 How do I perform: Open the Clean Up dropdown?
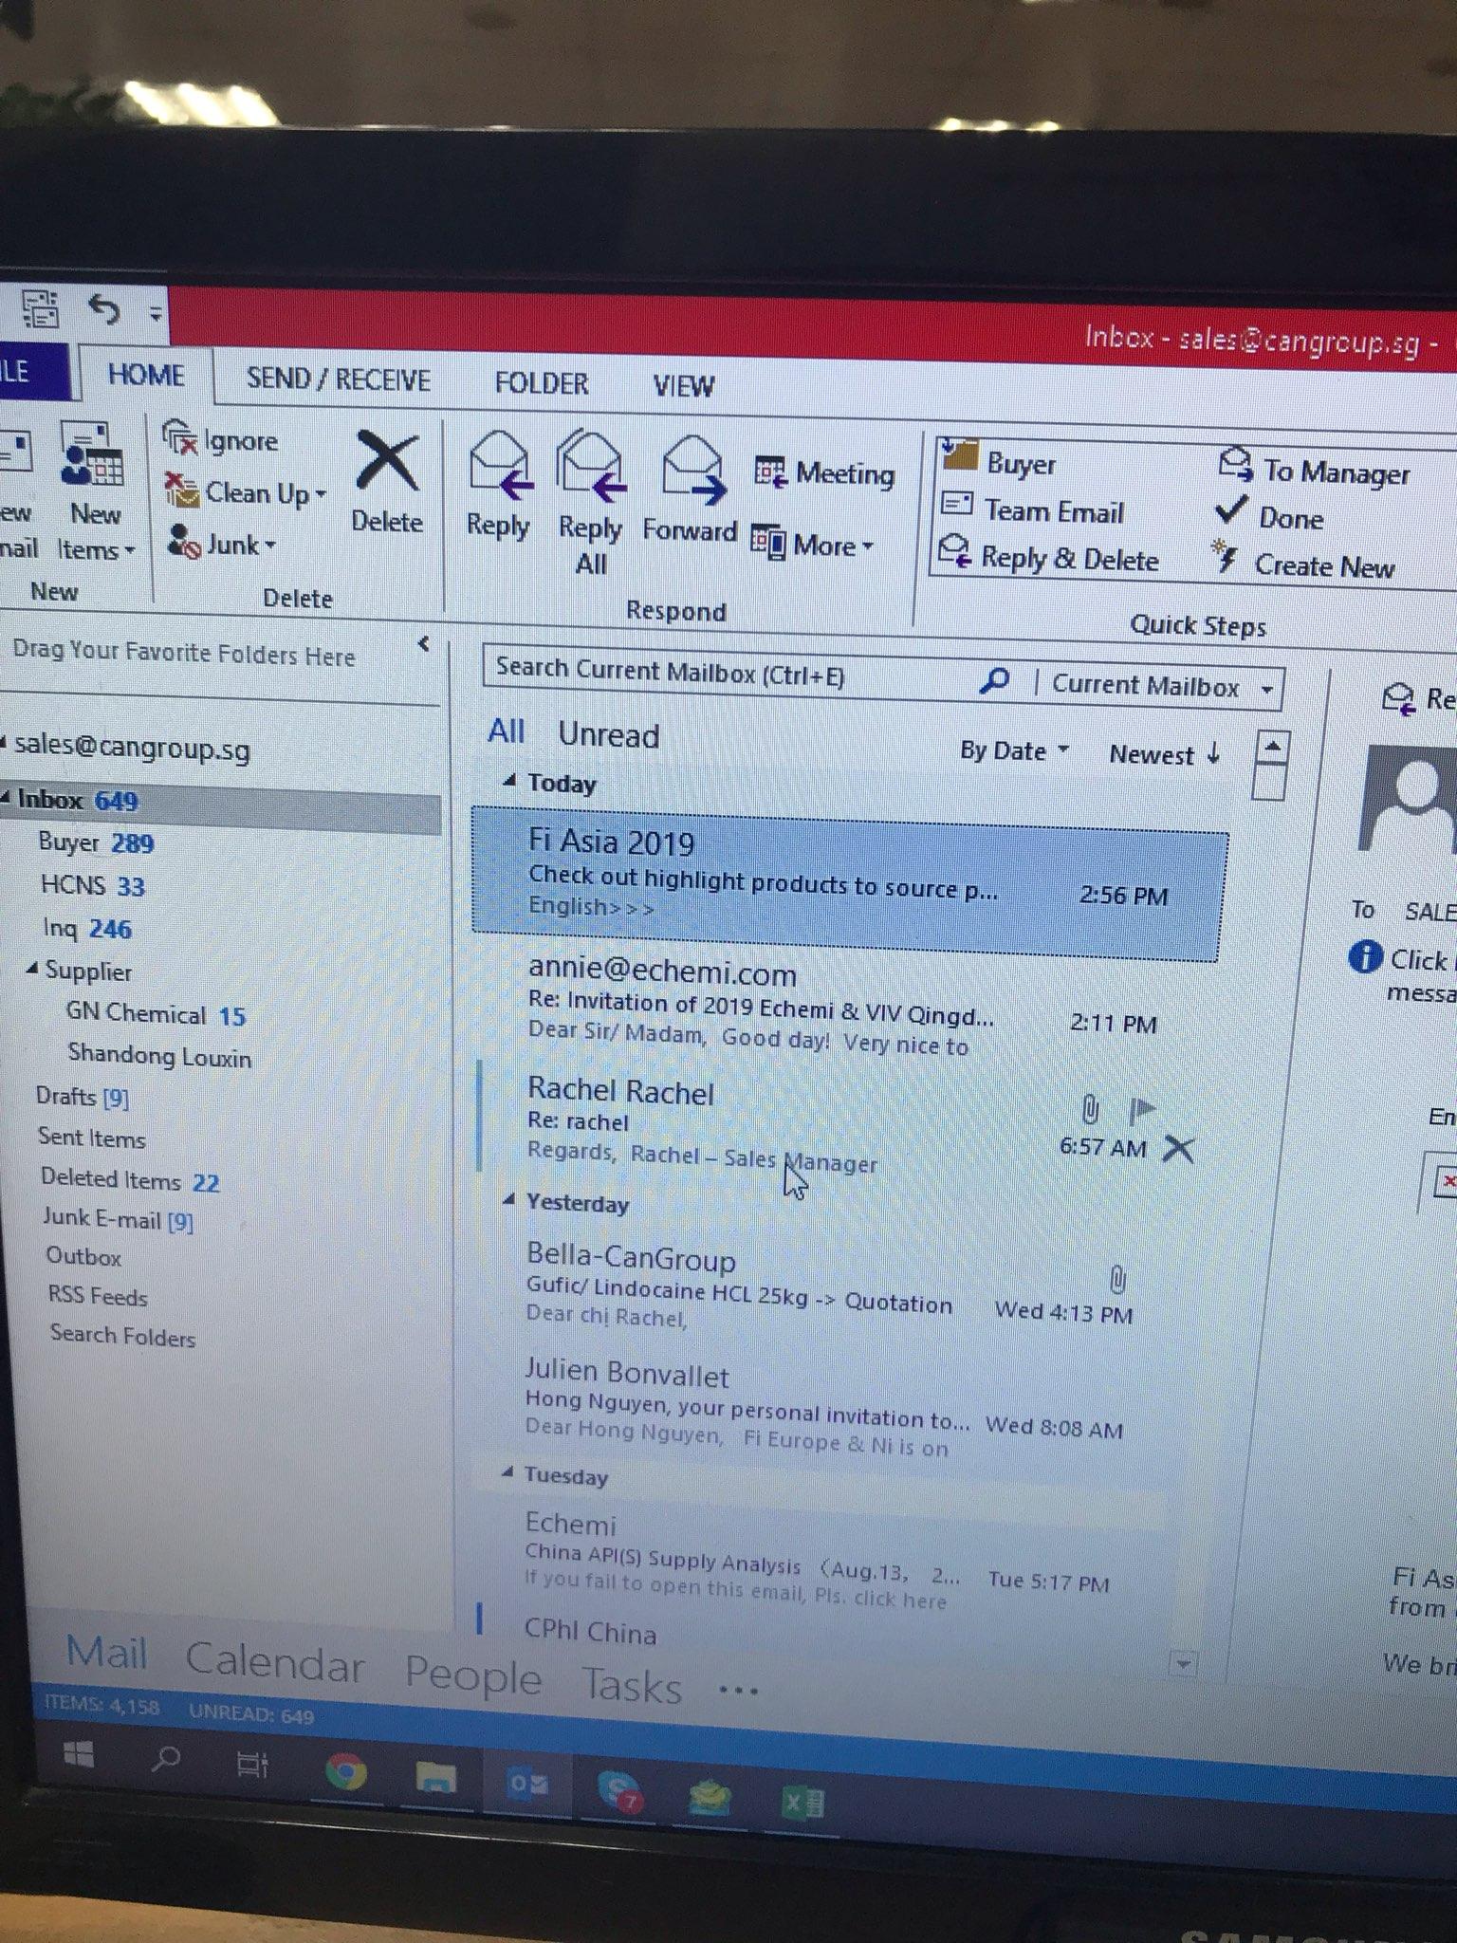coord(246,492)
